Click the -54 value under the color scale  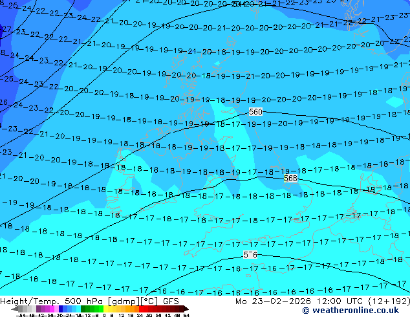(x=21, y=315)
